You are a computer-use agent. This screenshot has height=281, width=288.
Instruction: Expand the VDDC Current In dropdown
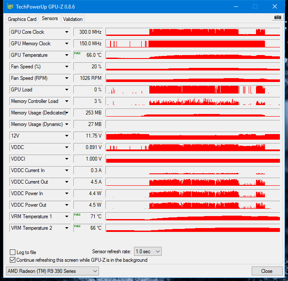point(67,170)
